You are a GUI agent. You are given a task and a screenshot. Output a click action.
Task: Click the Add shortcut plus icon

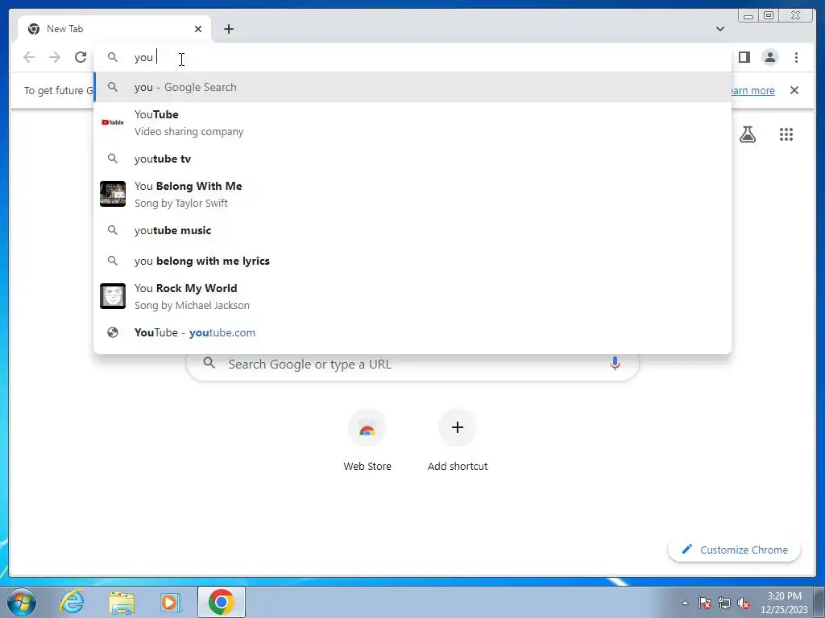coord(458,428)
